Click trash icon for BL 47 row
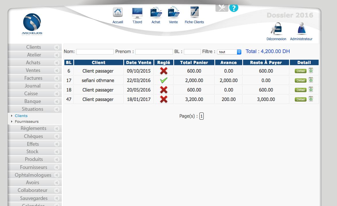 [311, 99]
